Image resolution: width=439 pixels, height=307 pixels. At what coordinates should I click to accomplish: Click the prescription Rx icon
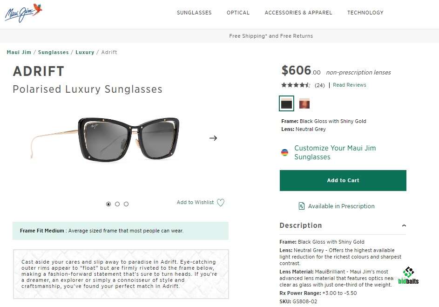302,206
